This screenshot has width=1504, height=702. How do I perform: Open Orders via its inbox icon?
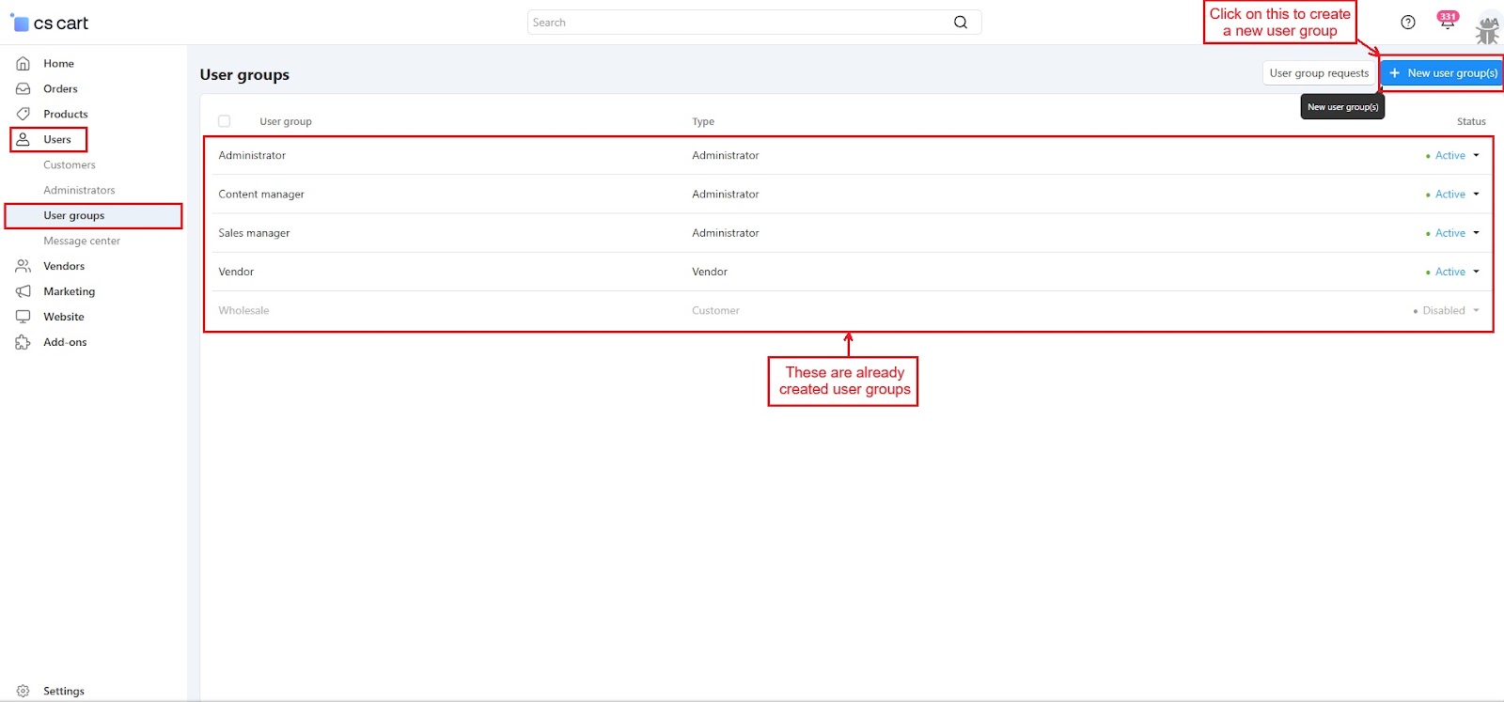click(23, 89)
